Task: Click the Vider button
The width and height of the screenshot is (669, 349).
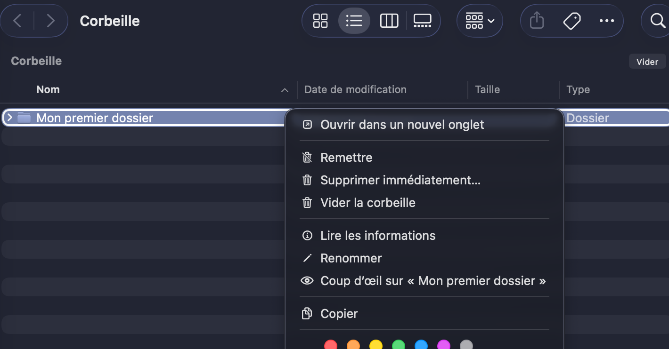Action: 647,62
